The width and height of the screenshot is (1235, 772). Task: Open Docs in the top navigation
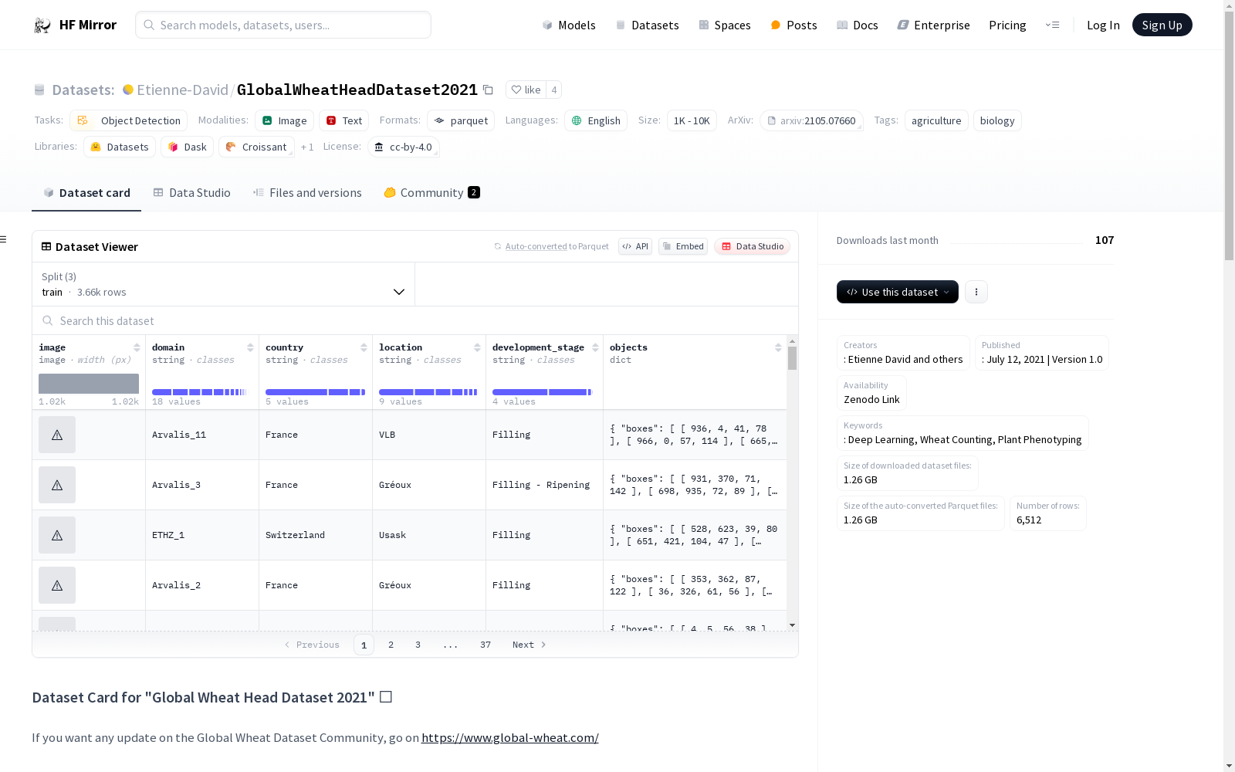(x=858, y=25)
